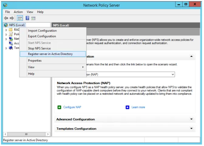204x146 pixels.
Task: Maximize the Network Policy Server window
Action: (186, 4)
